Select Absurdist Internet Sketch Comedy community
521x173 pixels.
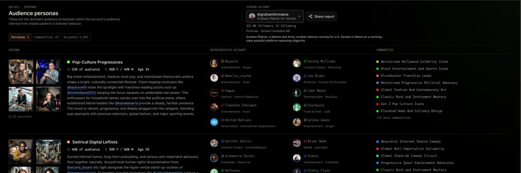(411, 142)
